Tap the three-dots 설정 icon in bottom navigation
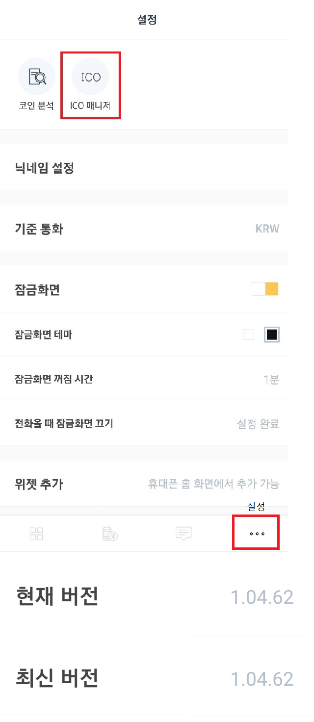The image size is (314, 722). 256,534
